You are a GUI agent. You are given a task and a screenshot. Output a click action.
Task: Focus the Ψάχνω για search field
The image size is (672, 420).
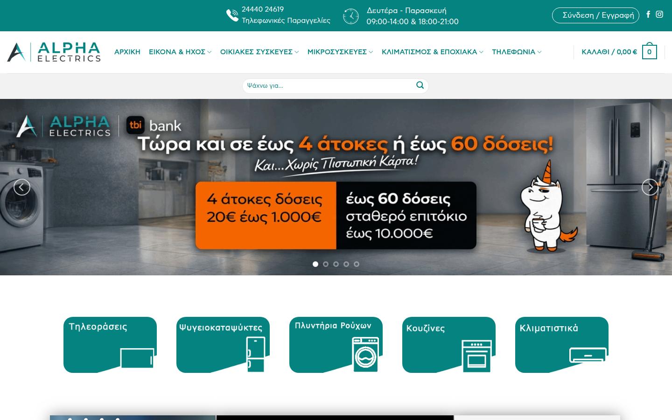click(x=329, y=85)
